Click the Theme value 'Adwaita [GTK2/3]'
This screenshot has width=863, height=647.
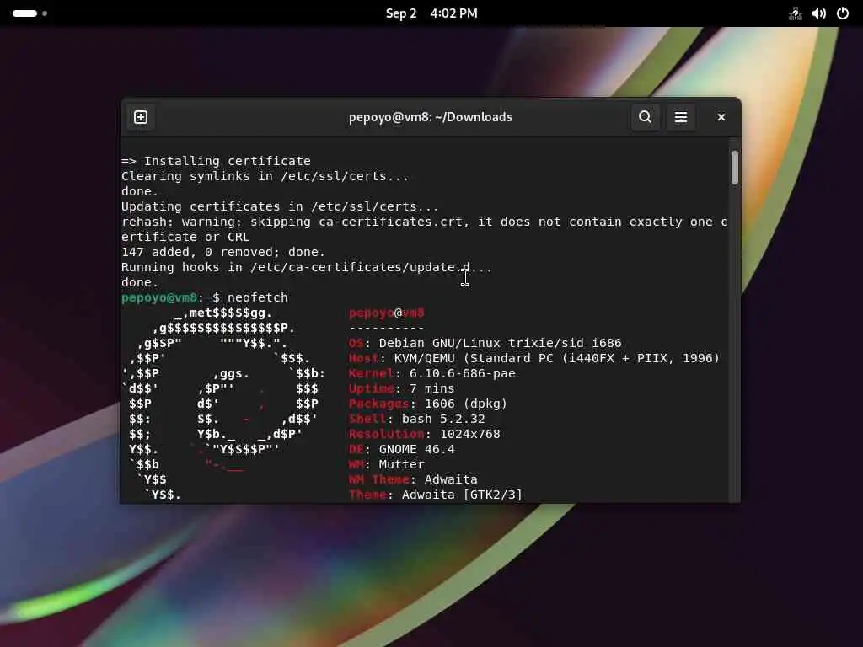[463, 495]
